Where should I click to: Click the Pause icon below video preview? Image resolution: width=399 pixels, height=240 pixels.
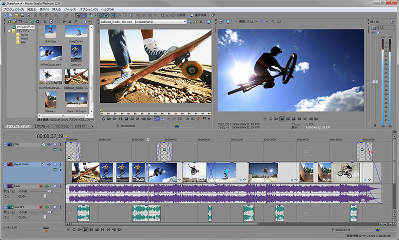point(288,118)
